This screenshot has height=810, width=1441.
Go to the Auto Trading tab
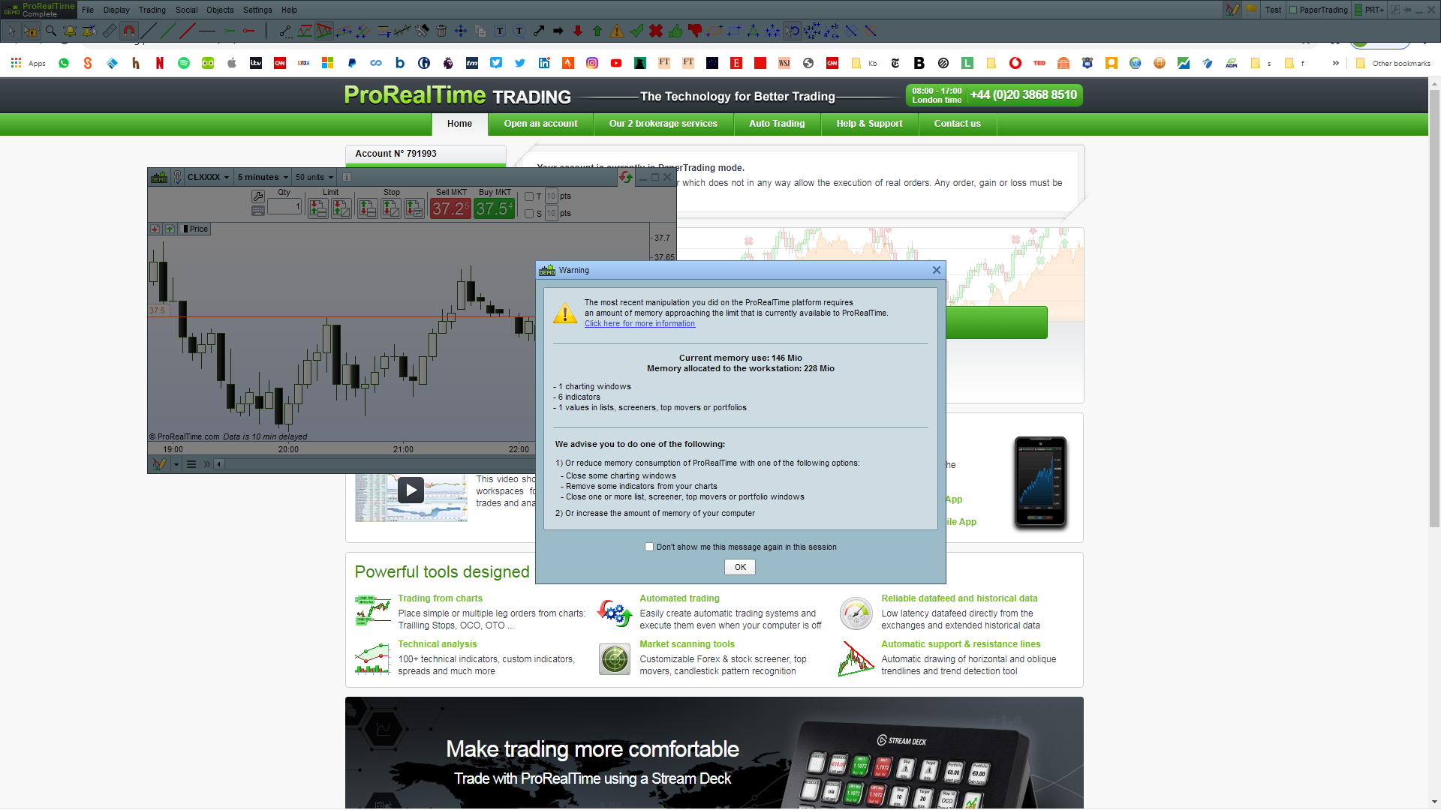pyautogui.click(x=777, y=124)
